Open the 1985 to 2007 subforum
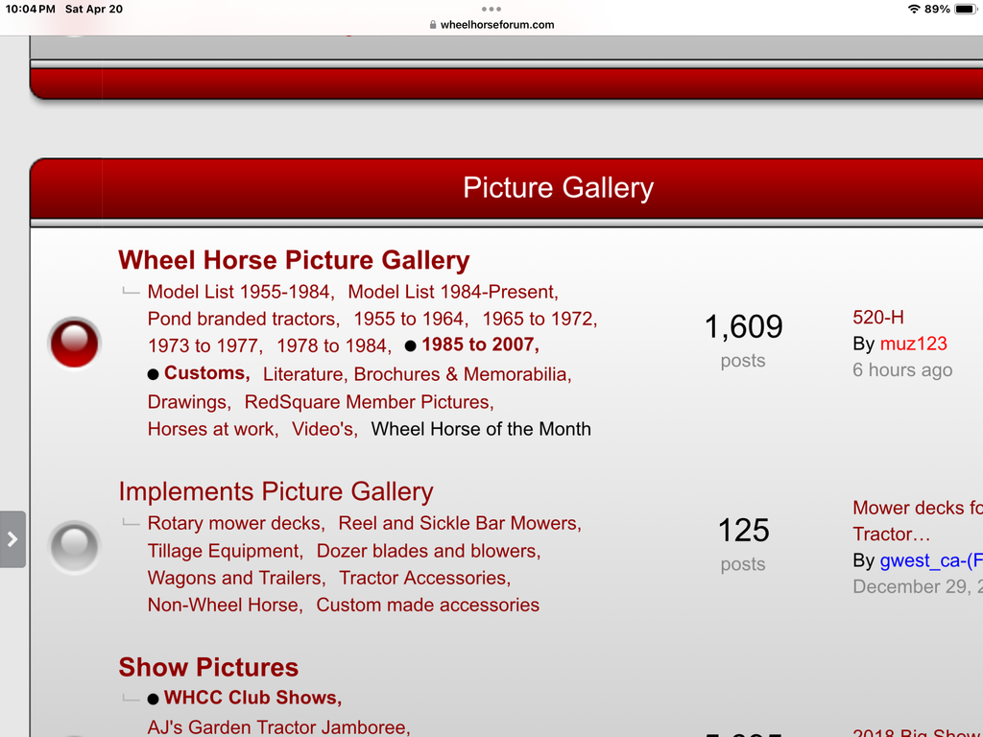The width and height of the screenshot is (983, 737). point(479,345)
